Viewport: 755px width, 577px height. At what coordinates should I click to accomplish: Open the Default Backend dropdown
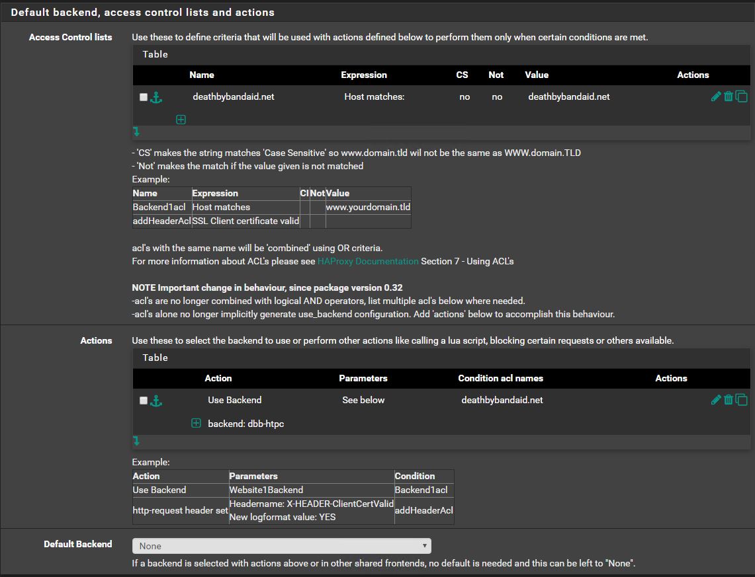click(x=281, y=546)
